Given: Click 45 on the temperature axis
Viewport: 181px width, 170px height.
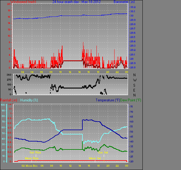Looking at the screenshot, I should (132, 137).
